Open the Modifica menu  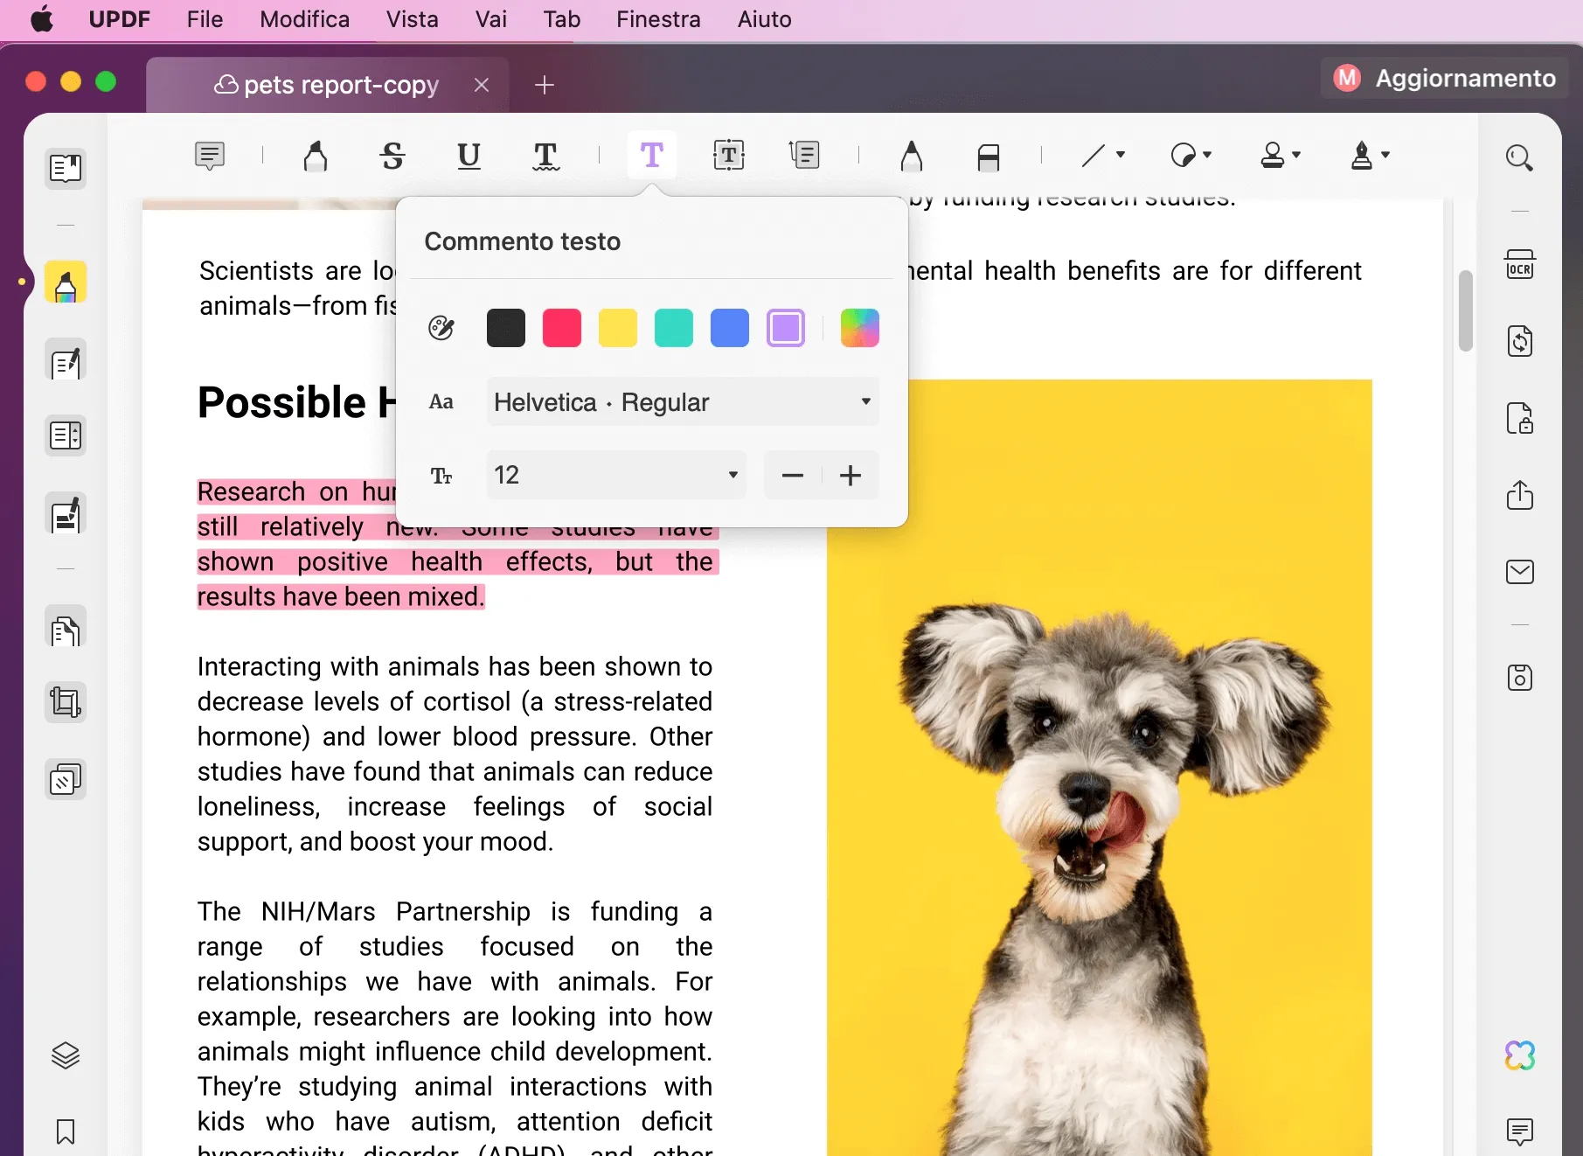pyautogui.click(x=305, y=19)
